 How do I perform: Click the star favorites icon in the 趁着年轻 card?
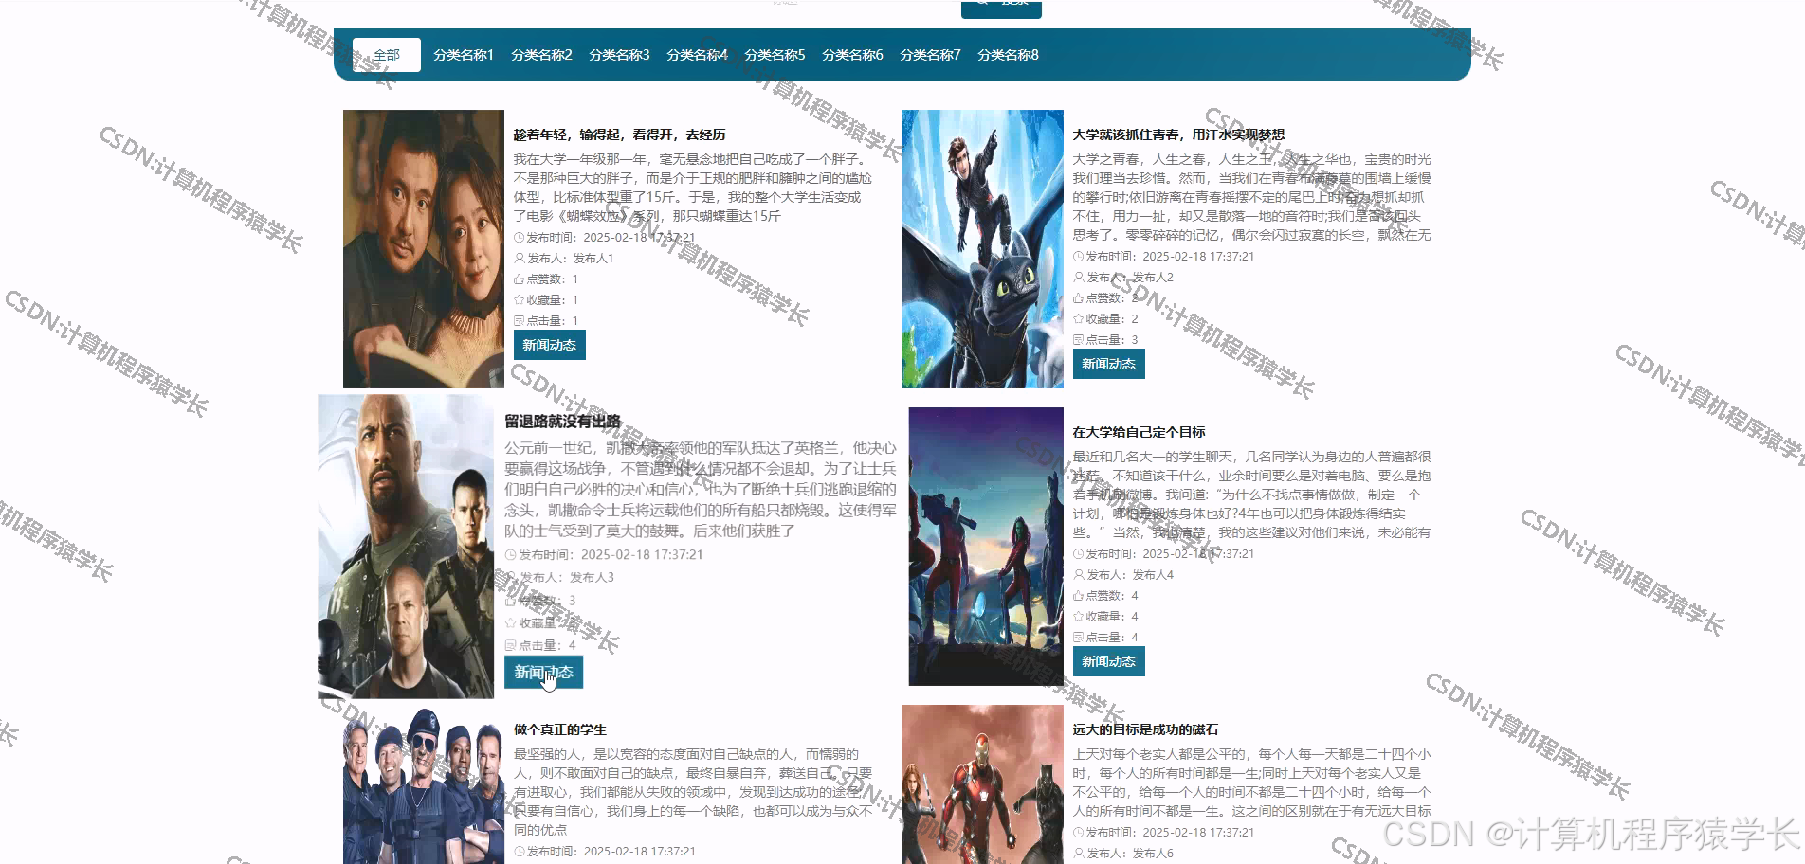519,300
